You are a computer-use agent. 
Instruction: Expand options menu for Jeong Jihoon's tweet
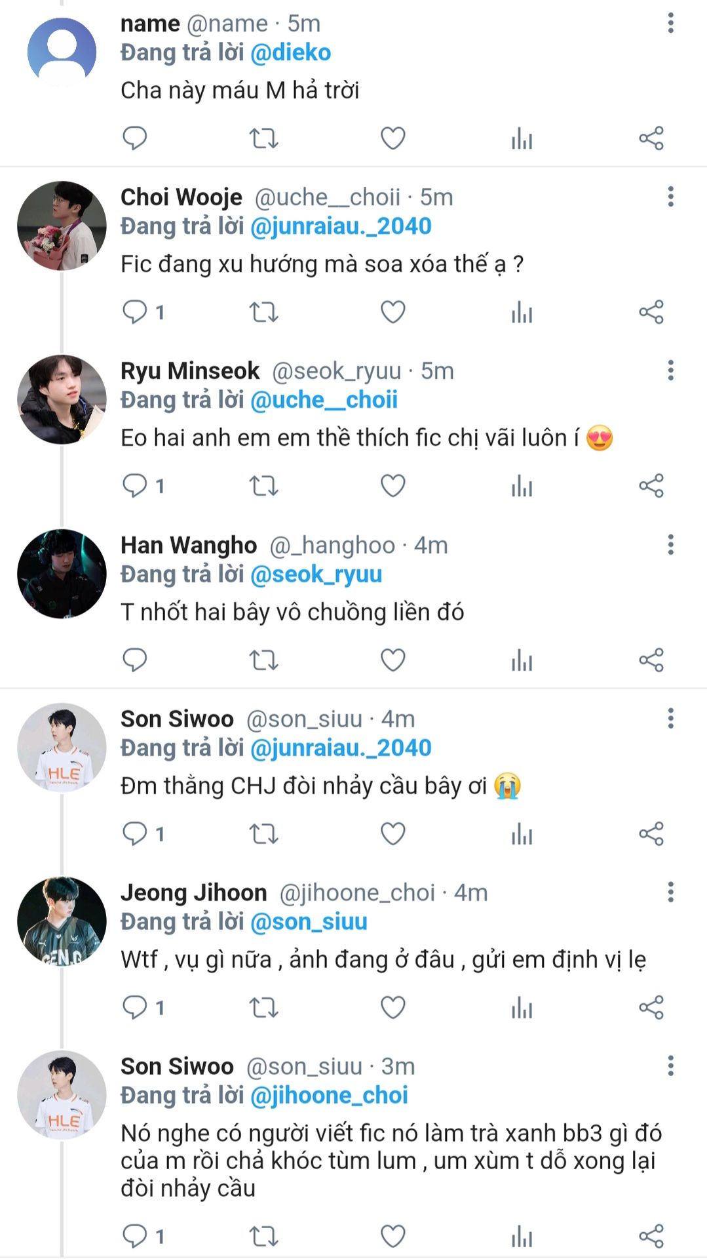click(670, 892)
